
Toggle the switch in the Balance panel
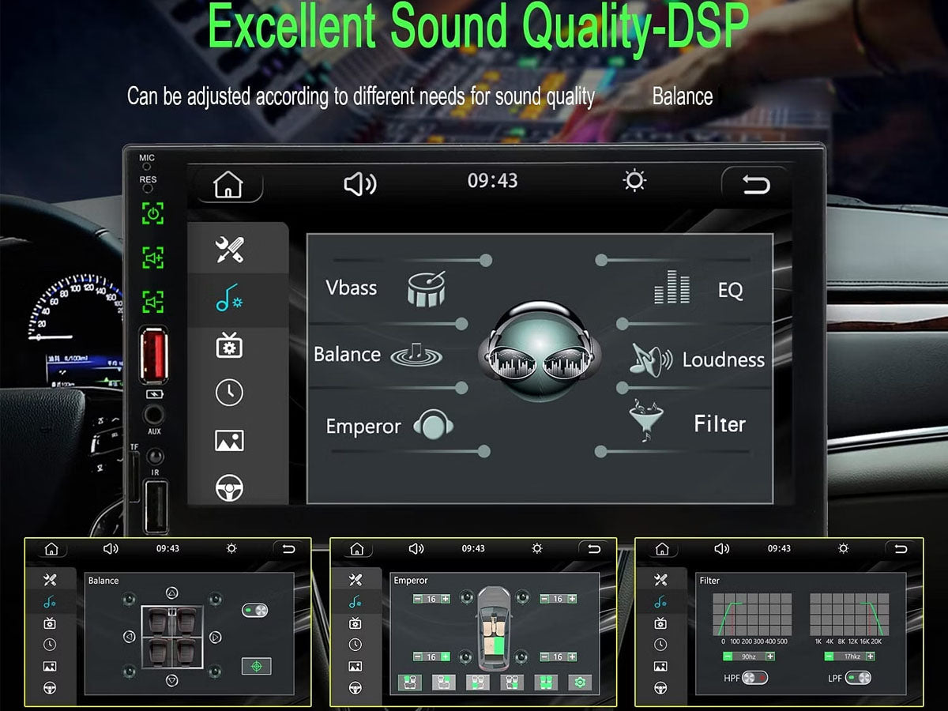254,611
